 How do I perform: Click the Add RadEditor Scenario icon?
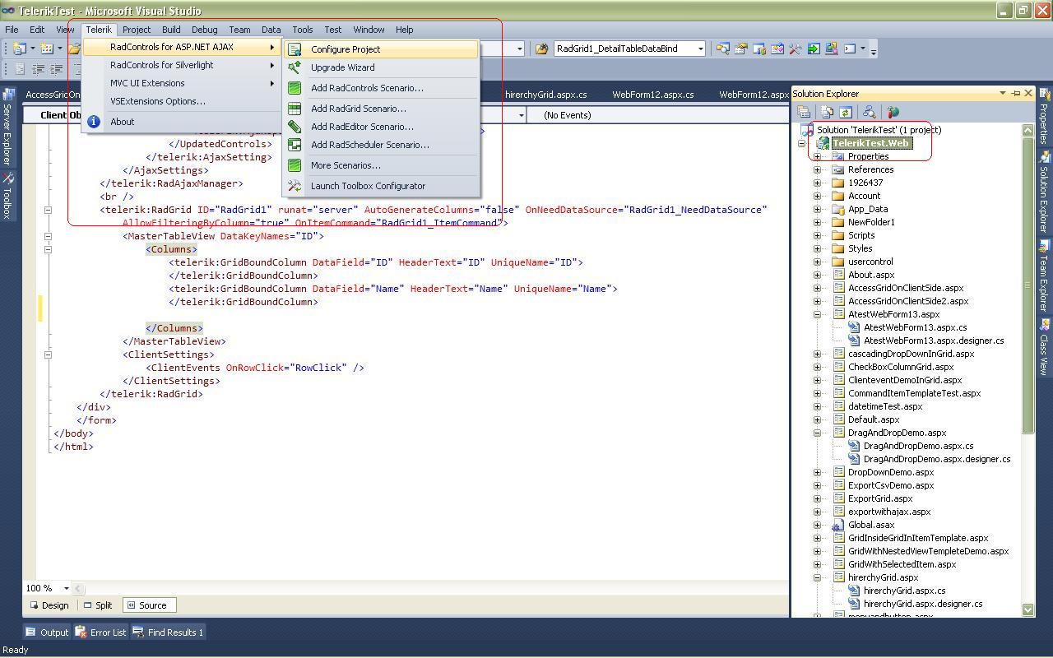point(295,127)
